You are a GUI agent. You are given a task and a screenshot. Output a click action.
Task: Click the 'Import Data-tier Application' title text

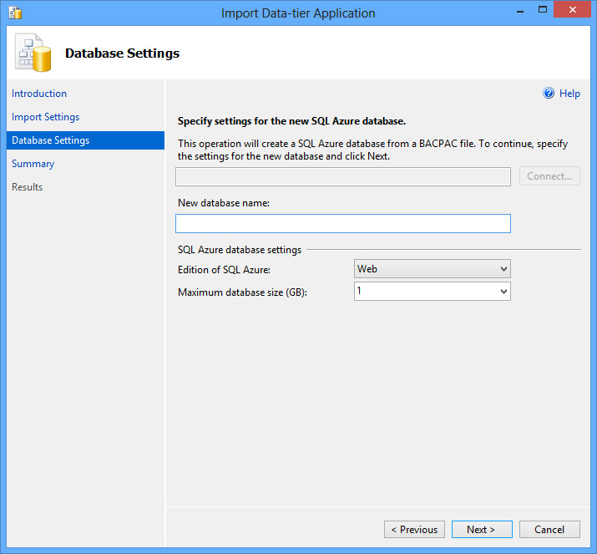click(298, 13)
